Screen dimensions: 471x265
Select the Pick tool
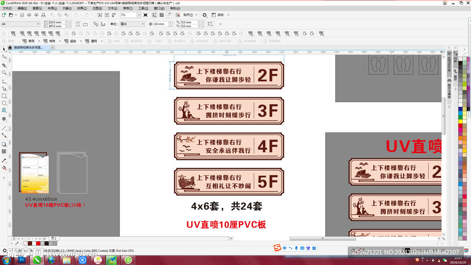(4, 49)
